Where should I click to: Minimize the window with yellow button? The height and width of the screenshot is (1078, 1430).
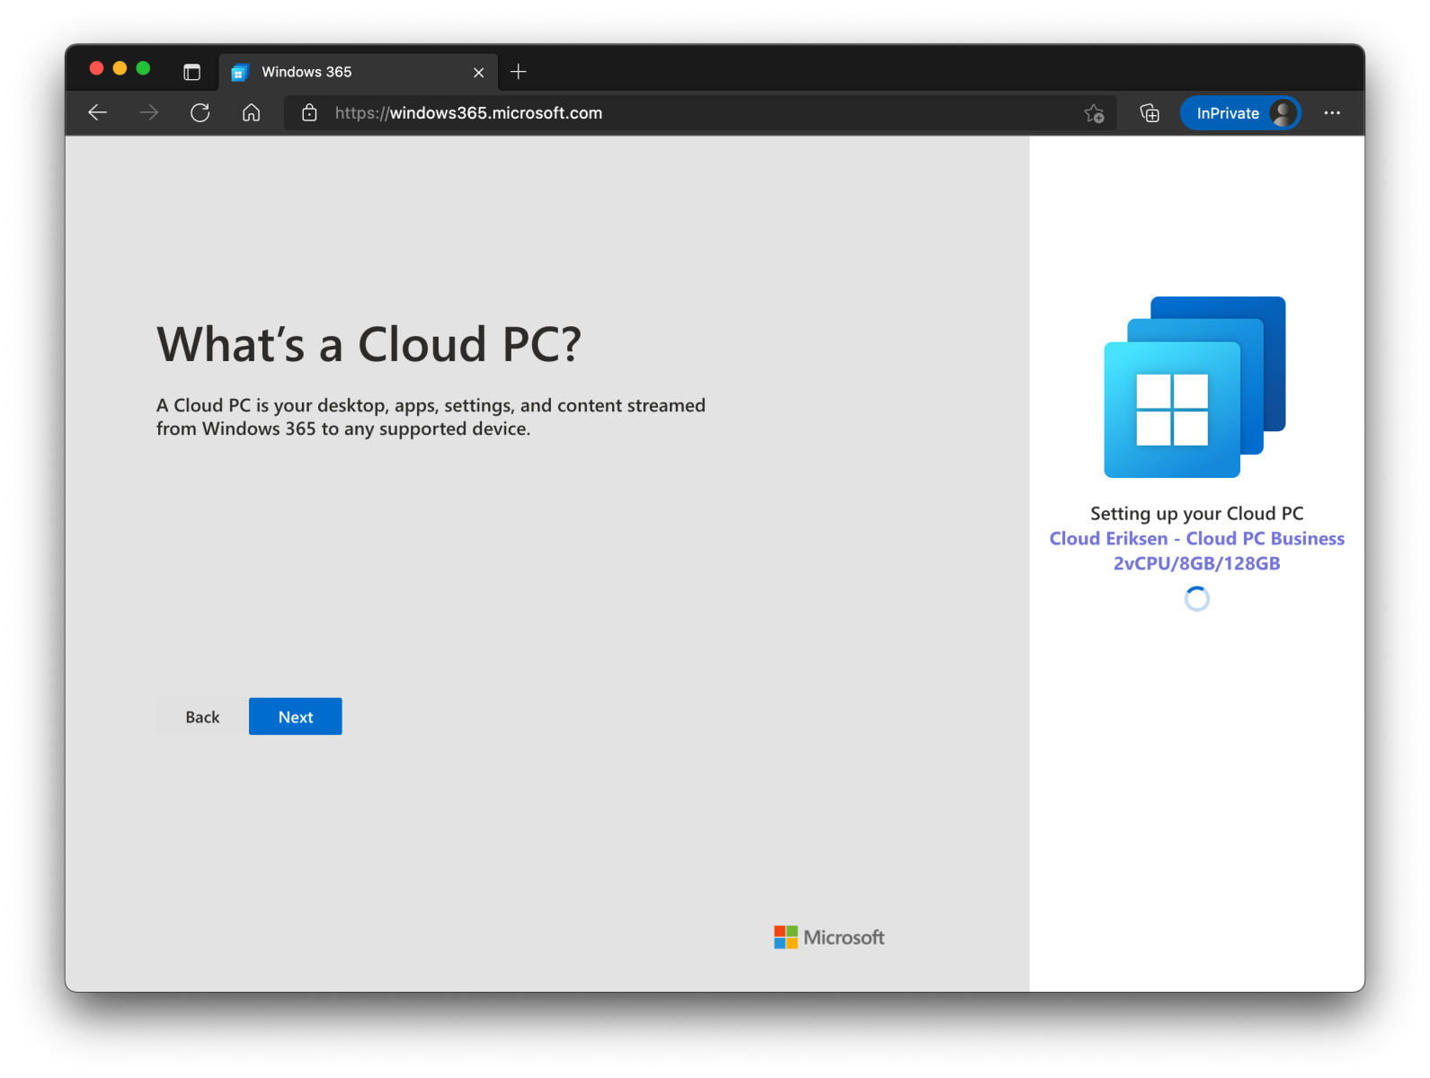pyautogui.click(x=120, y=68)
